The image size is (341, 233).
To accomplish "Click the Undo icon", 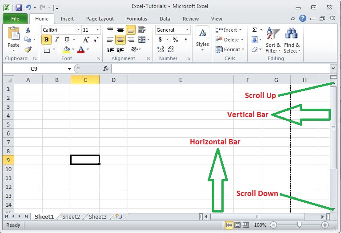I will click(28, 8).
